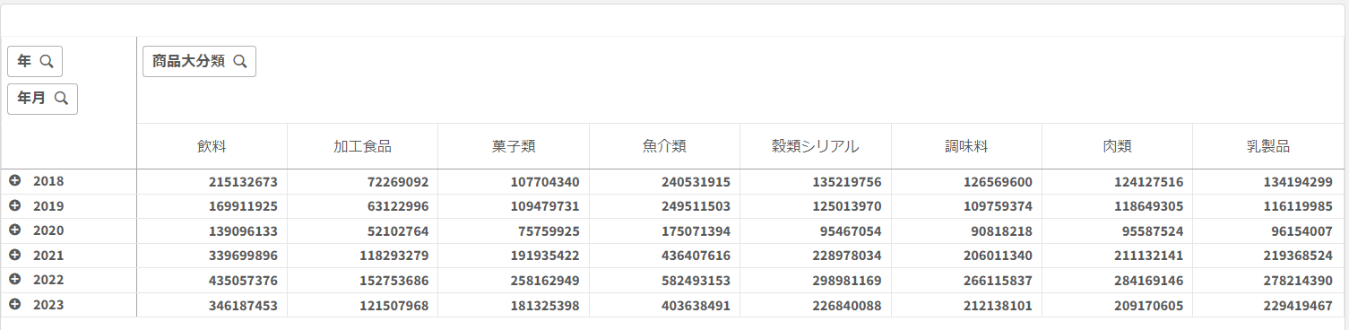Select the 加工食品 column header
Screen dimensions: 1349x330
[363, 146]
